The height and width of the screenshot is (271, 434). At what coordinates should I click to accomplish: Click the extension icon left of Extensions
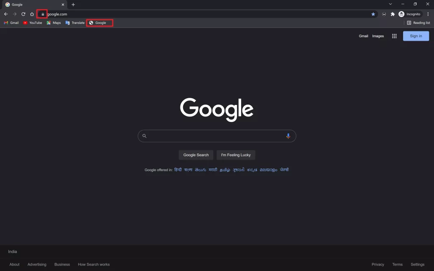[384, 14]
